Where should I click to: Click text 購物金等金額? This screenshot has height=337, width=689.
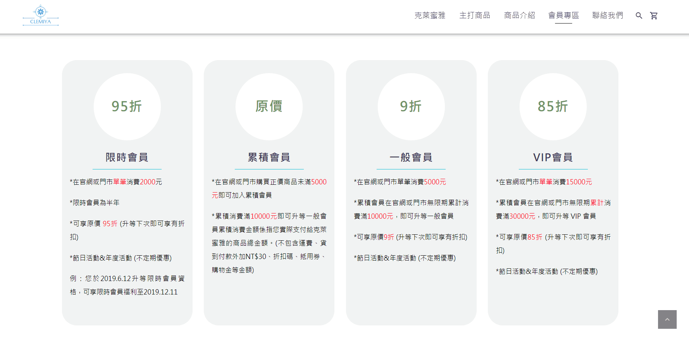(233, 270)
